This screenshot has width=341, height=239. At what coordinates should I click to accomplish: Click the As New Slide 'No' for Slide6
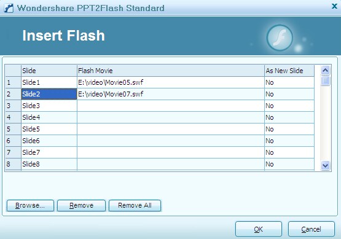pyautogui.click(x=289, y=141)
